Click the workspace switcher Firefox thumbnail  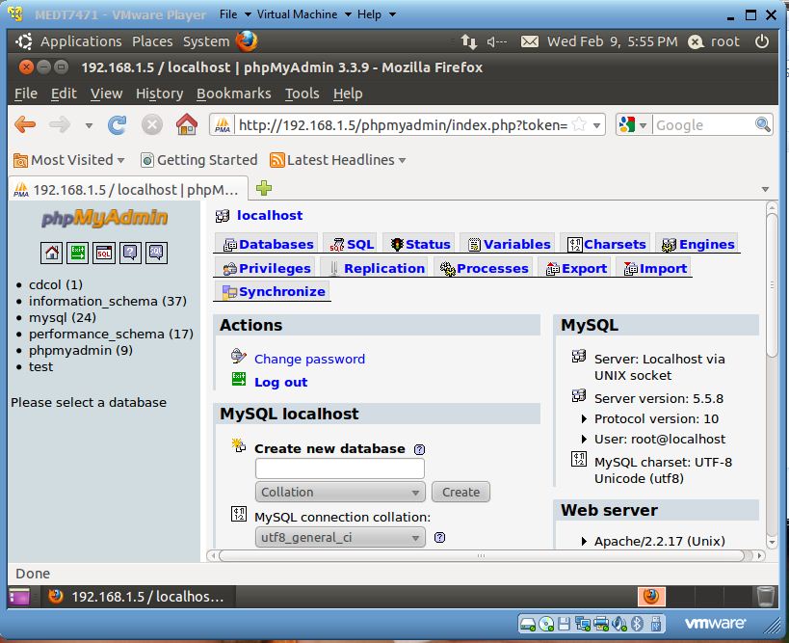pos(651,597)
